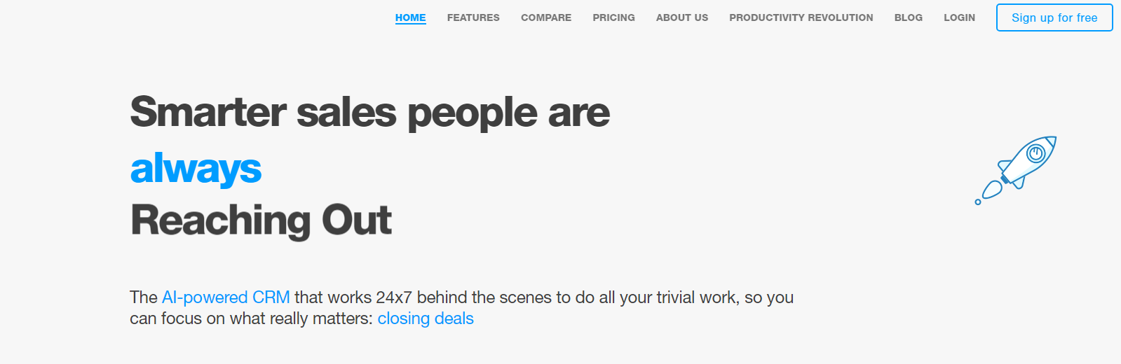Open the LOGIN link
This screenshot has height=364, width=1121.
(x=959, y=17)
